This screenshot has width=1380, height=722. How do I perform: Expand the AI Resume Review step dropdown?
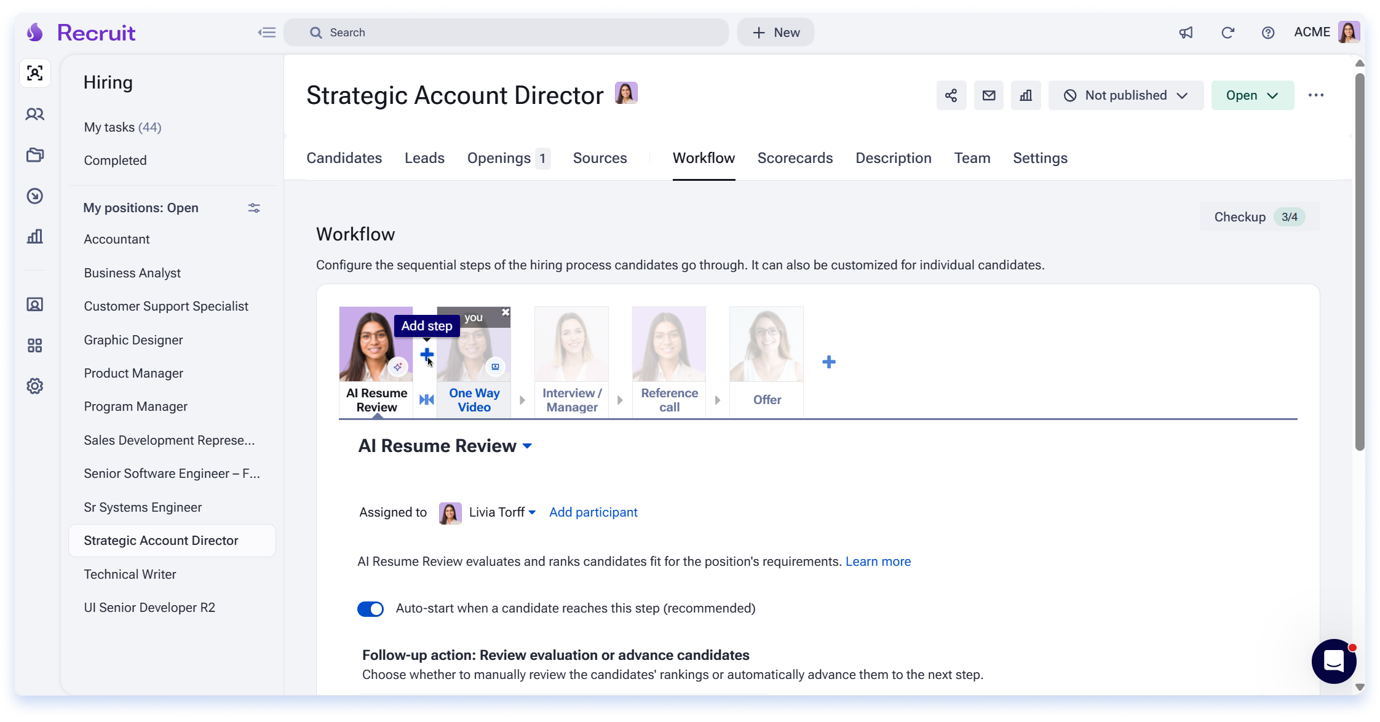pos(527,446)
